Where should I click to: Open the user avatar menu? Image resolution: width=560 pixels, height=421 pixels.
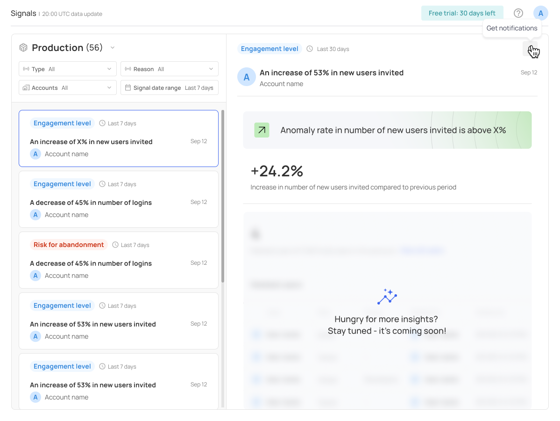[540, 13]
